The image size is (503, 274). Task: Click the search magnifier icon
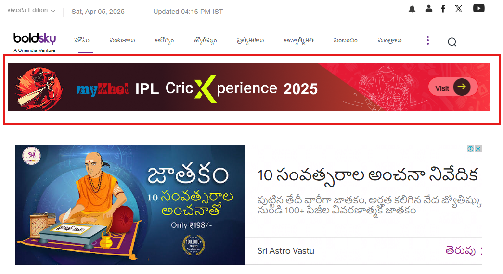[x=452, y=42]
